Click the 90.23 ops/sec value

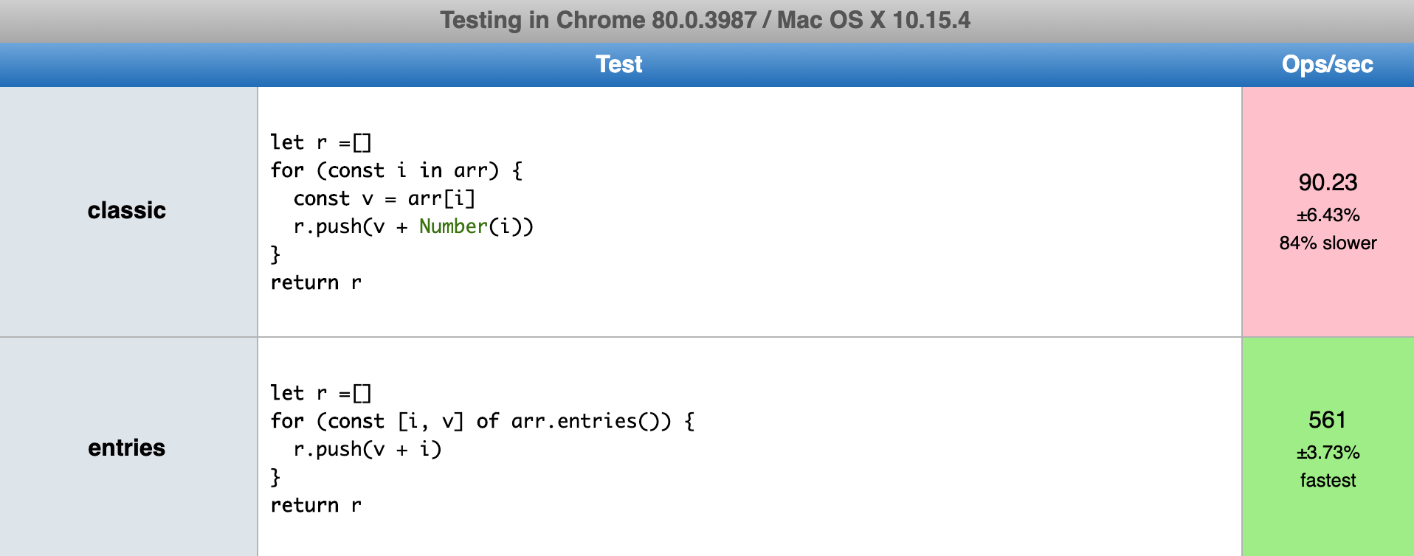[x=1328, y=182]
